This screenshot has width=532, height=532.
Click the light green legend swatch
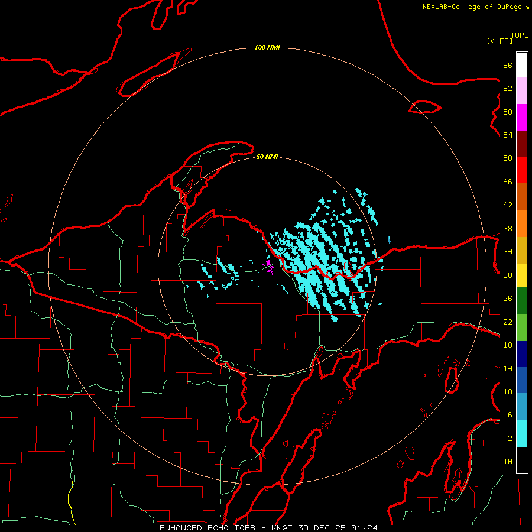tap(522, 327)
